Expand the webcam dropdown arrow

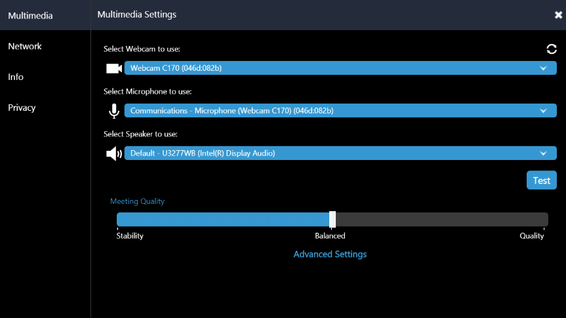pos(543,68)
